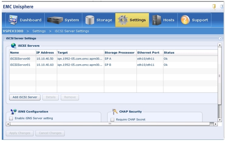Click eth10/eth11 in iSCSIServer00 row
Screen dimensions: 228x148
(146, 59)
